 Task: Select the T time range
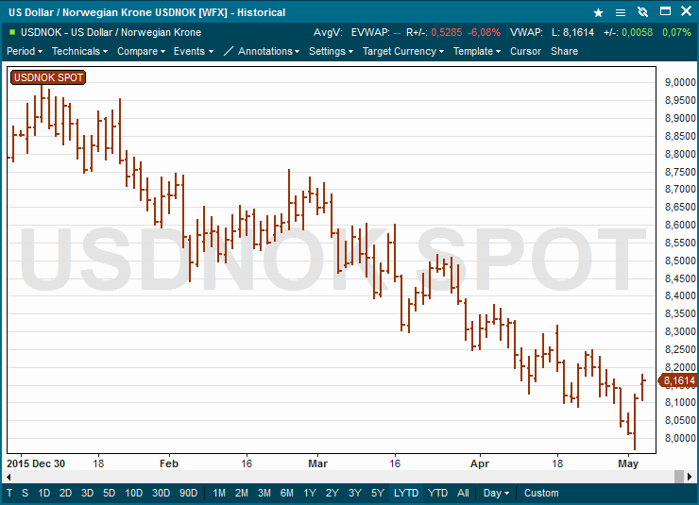pos(9,493)
